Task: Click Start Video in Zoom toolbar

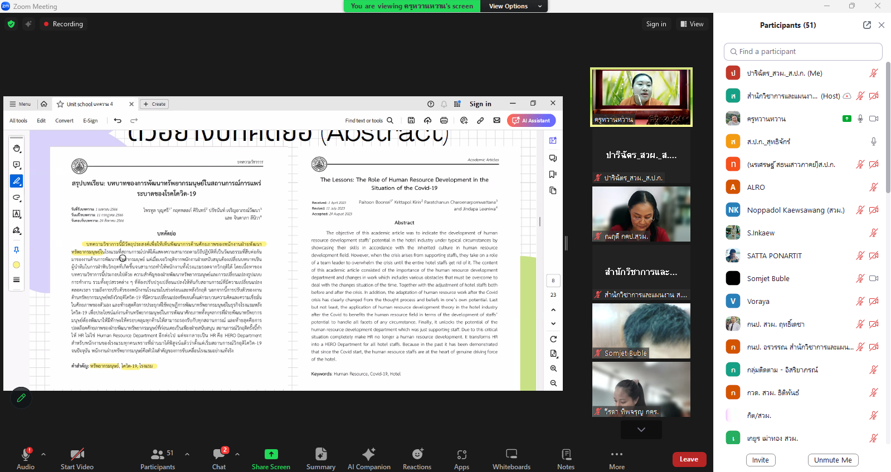Action: click(77, 459)
